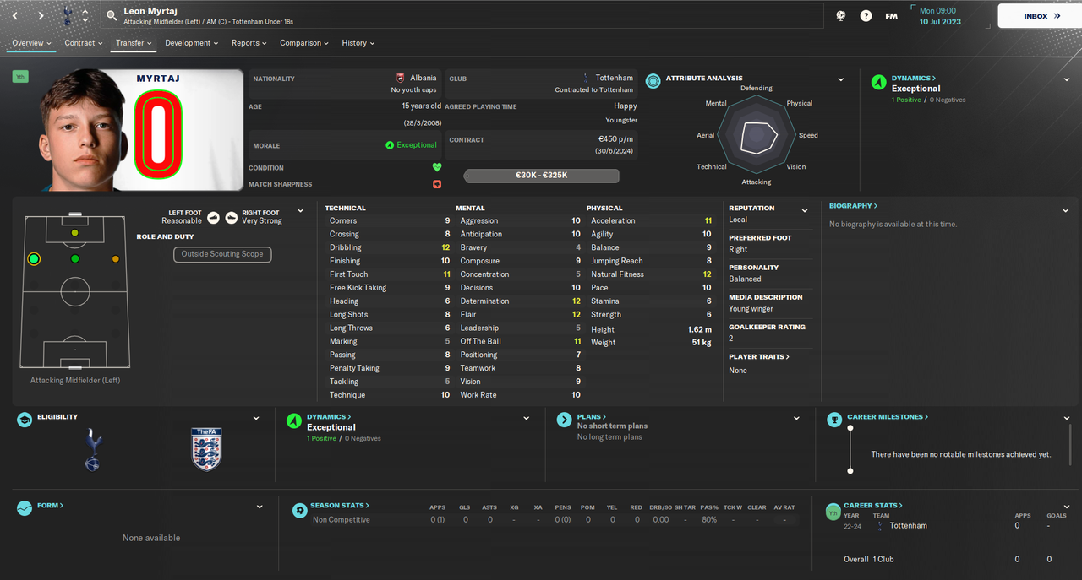Image resolution: width=1082 pixels, height=580 pixels.
Task: Expand the Biography panel dropdown
Action: pyautogui.click(x=1066, y=211)
